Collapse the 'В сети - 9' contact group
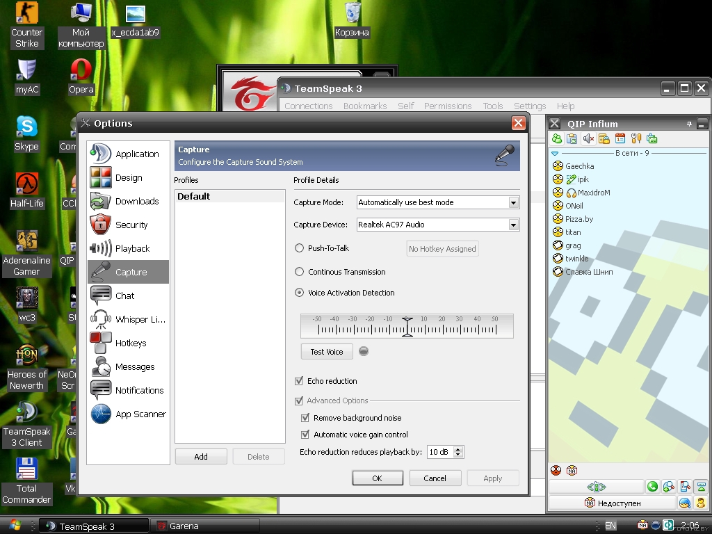Image resolution: width=712 pixels, height=534 pixels. pyautogui.click(x=555, y=154)
